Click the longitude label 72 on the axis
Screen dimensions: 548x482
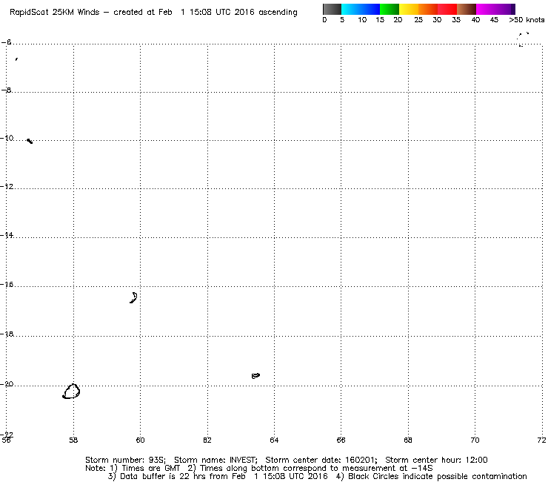pyautogui.click(x=541, y=440)
